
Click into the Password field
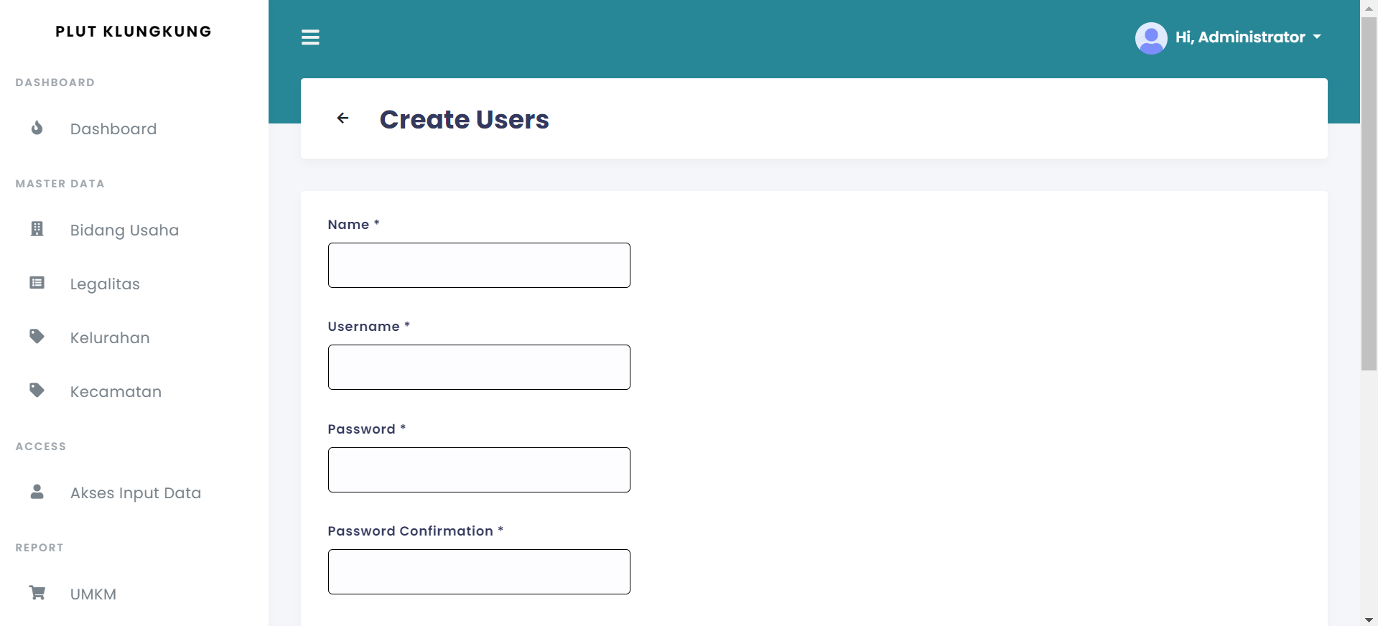479,470
